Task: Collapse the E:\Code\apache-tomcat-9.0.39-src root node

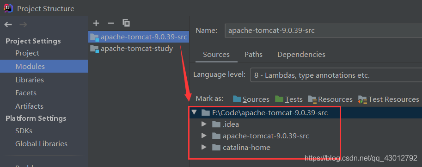Action: click(x=194, y=112)
